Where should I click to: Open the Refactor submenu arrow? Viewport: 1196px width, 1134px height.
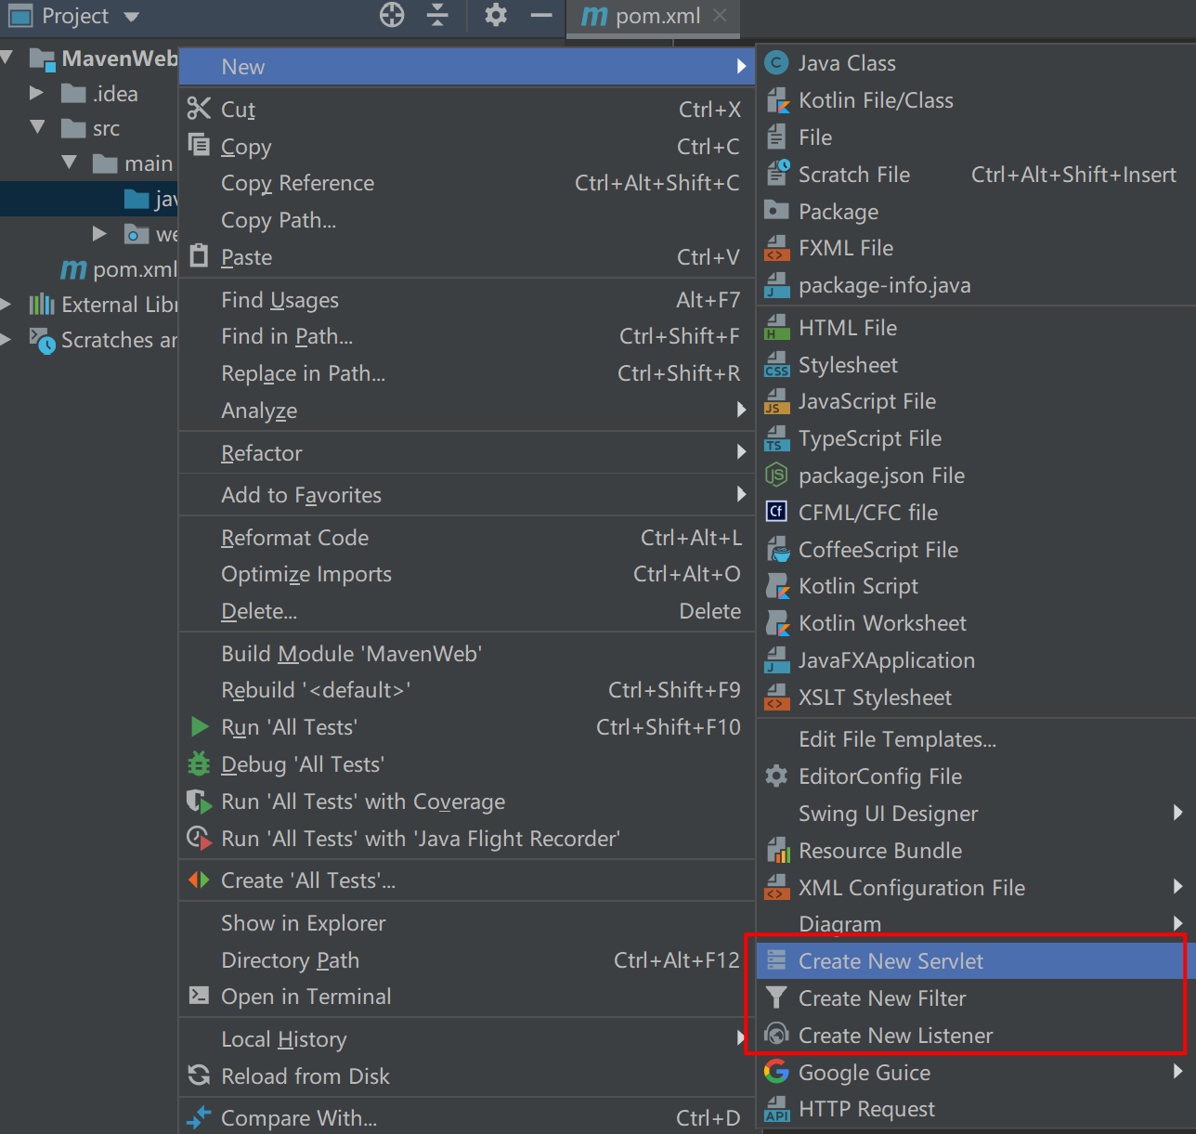[741, 451]
